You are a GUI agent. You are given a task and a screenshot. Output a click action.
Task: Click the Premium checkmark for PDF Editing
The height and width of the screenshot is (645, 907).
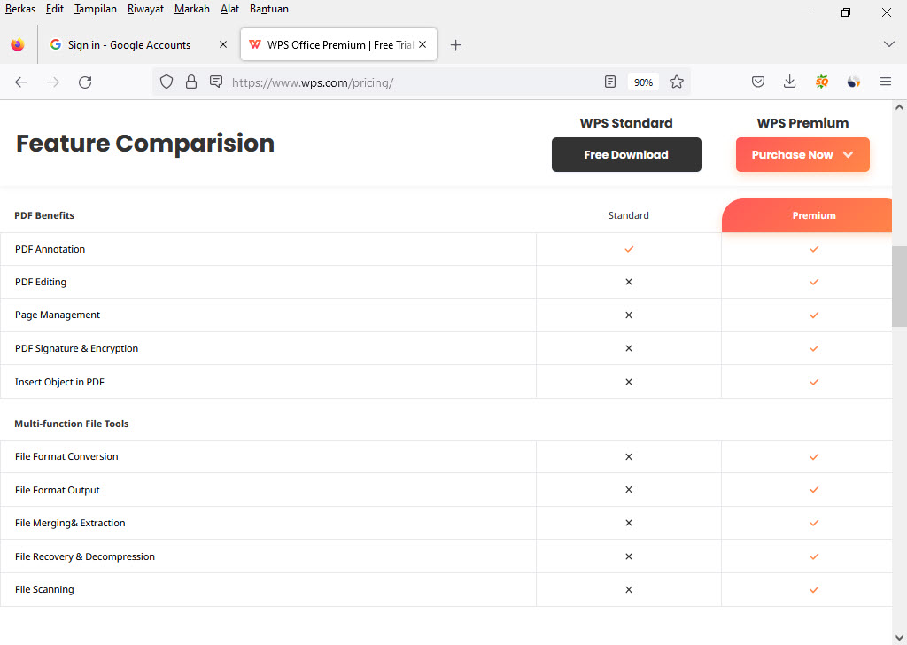pyautogui.click(x=814, y=282)
